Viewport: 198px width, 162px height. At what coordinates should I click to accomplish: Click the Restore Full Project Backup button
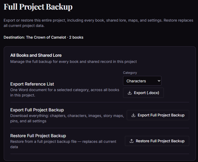157,141
